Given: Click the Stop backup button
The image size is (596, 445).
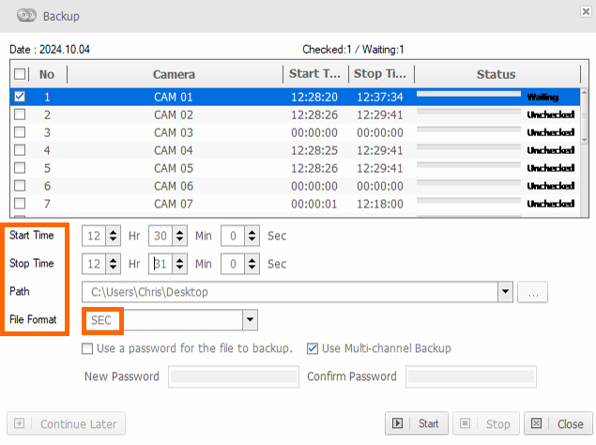Looking at the screenshot, I should (x=486, y=423).
